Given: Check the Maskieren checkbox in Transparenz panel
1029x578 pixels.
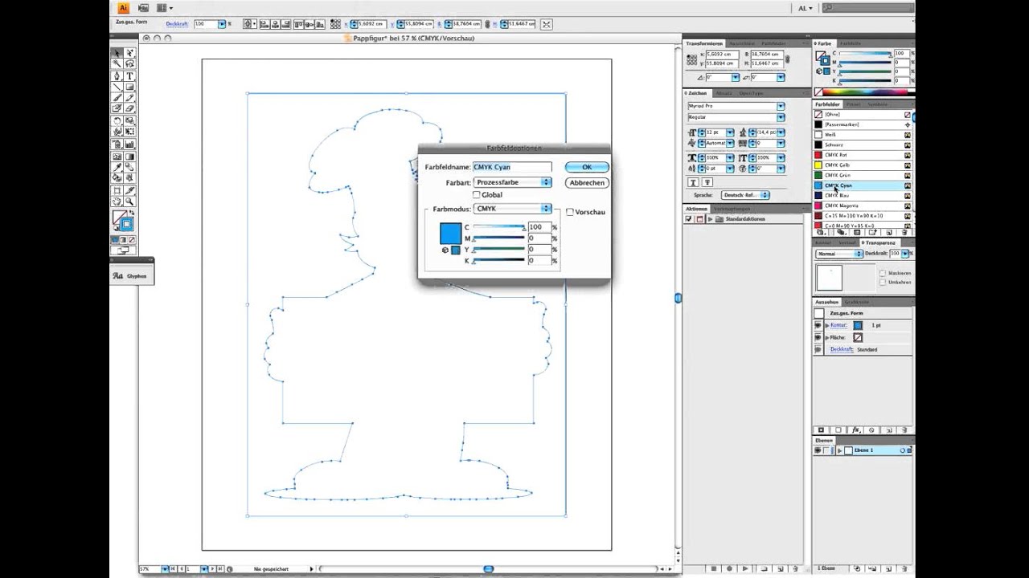Looking at the screenshot, I should pos(883,273).
